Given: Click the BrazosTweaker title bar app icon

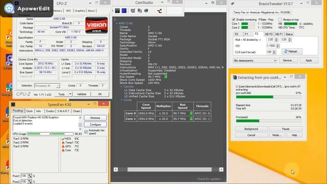Looking at the screenshot, I should (x=233, y=4).
